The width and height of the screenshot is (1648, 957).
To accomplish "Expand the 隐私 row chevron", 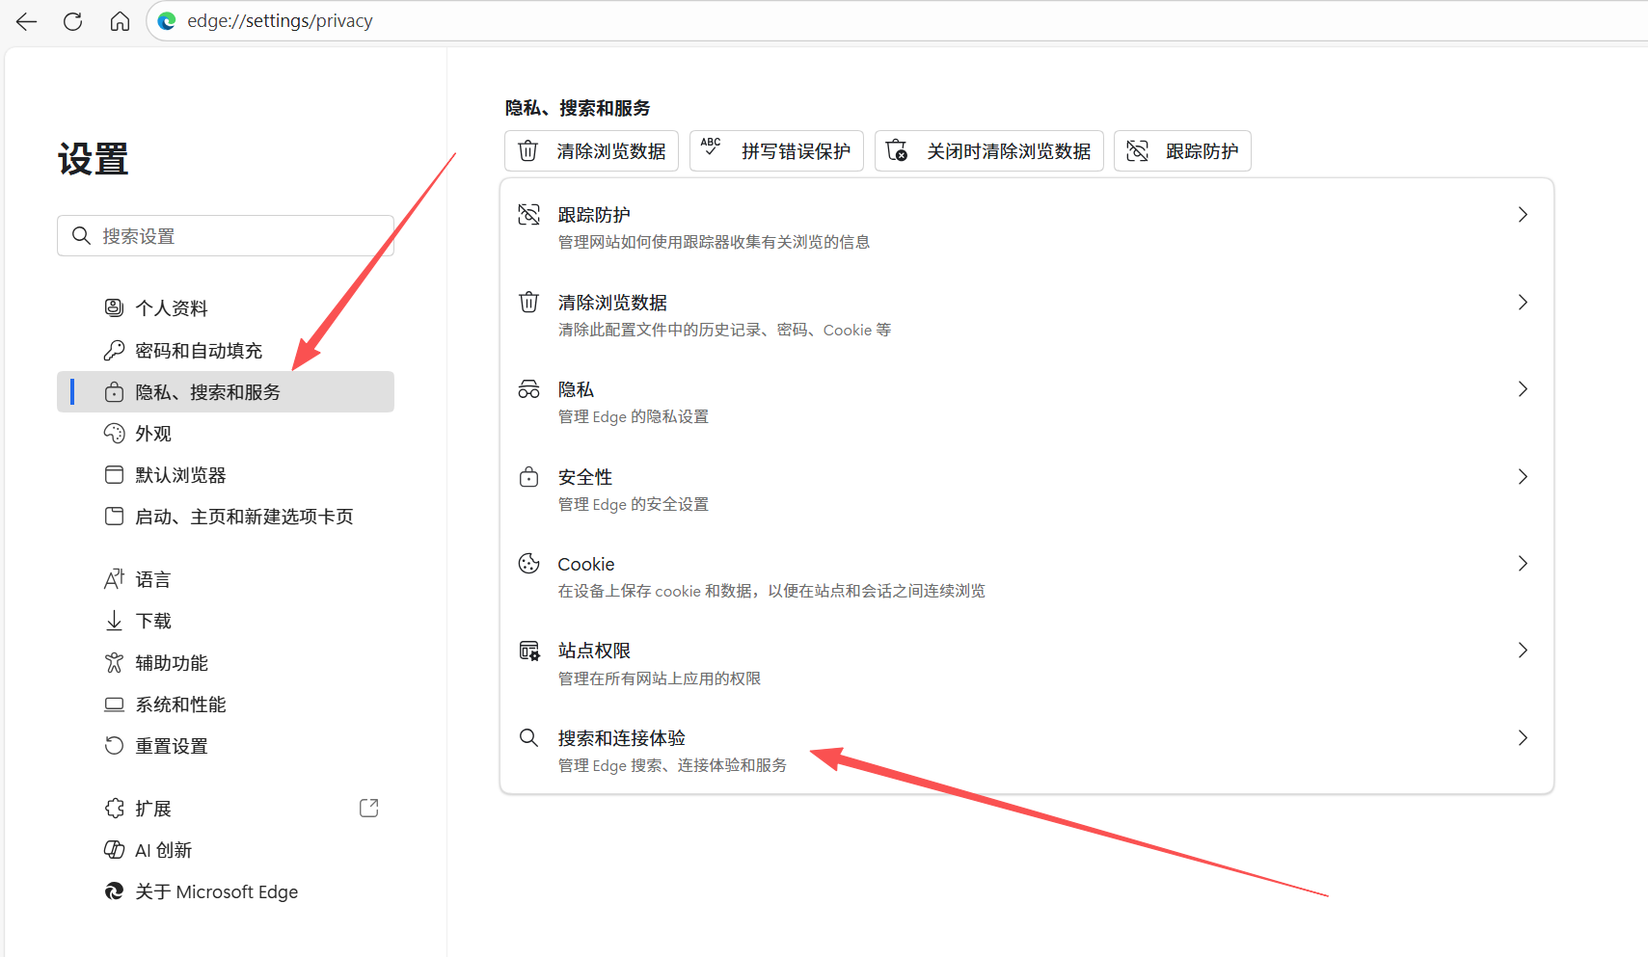I will click(1523, 389).
